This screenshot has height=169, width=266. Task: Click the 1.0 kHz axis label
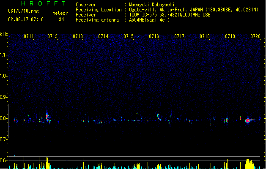pos(3,76)
